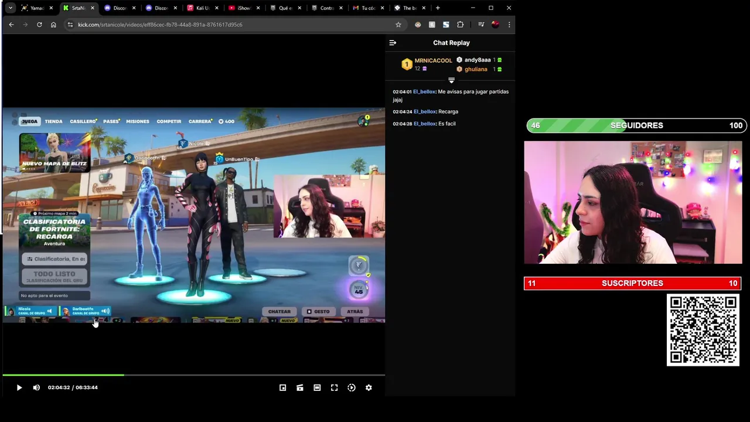The image size is (750, 422).
Task: Open the Extensions puzzle menu
Action: [460, 25]
